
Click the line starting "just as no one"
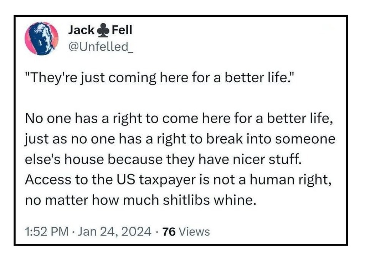coord(180,139)
